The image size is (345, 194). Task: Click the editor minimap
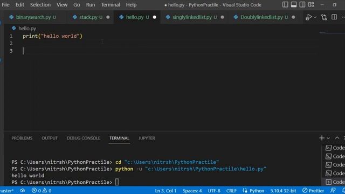point(332,33)
